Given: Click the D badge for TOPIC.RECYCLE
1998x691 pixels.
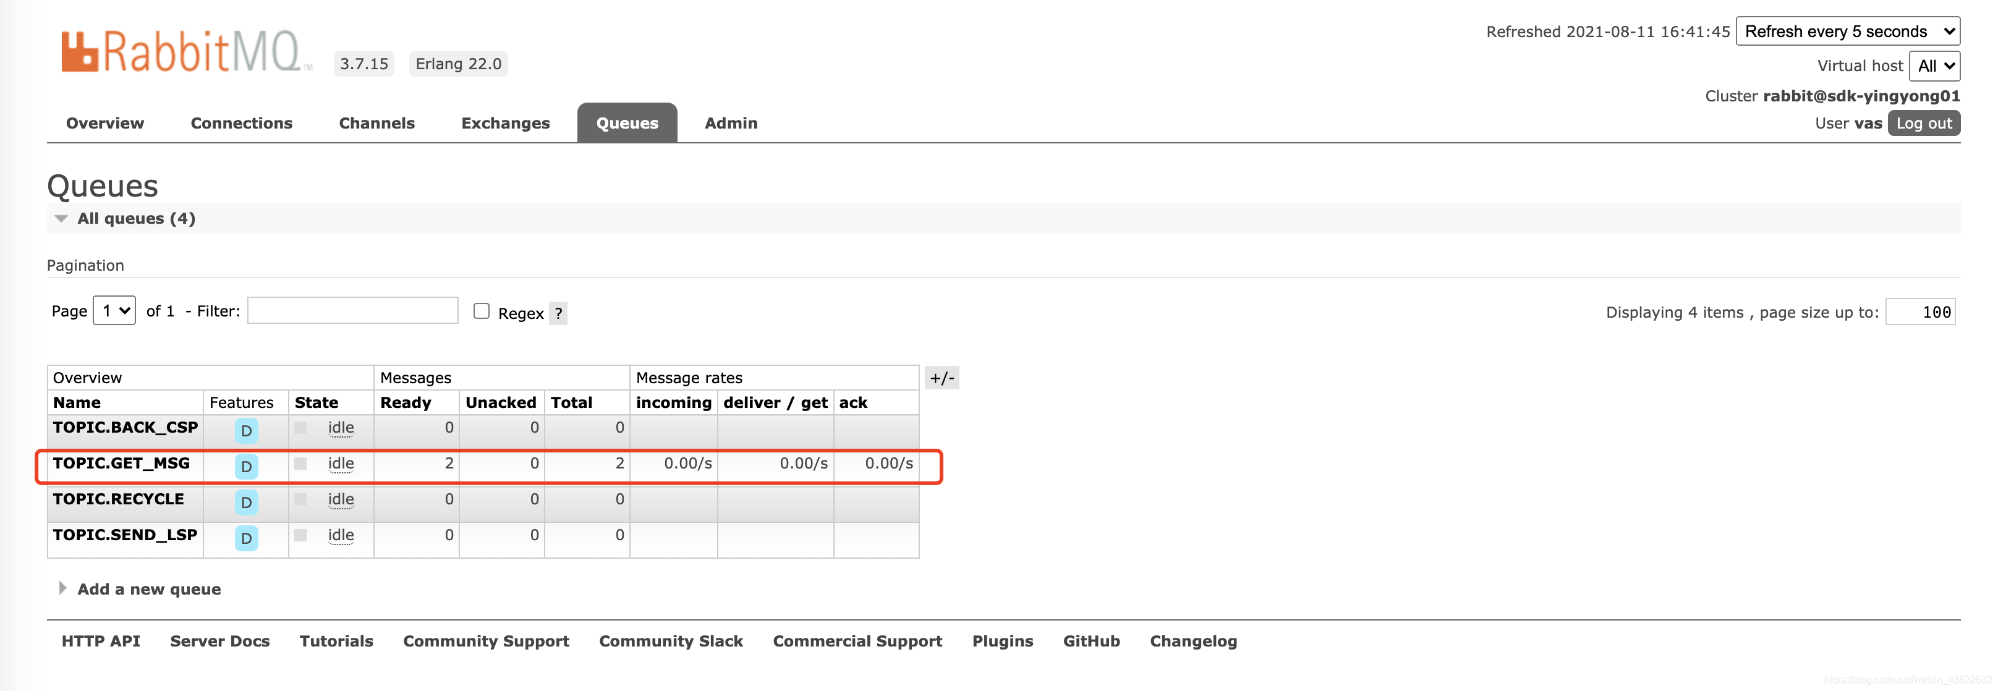Looking at the screenshot, I should 246,502.
